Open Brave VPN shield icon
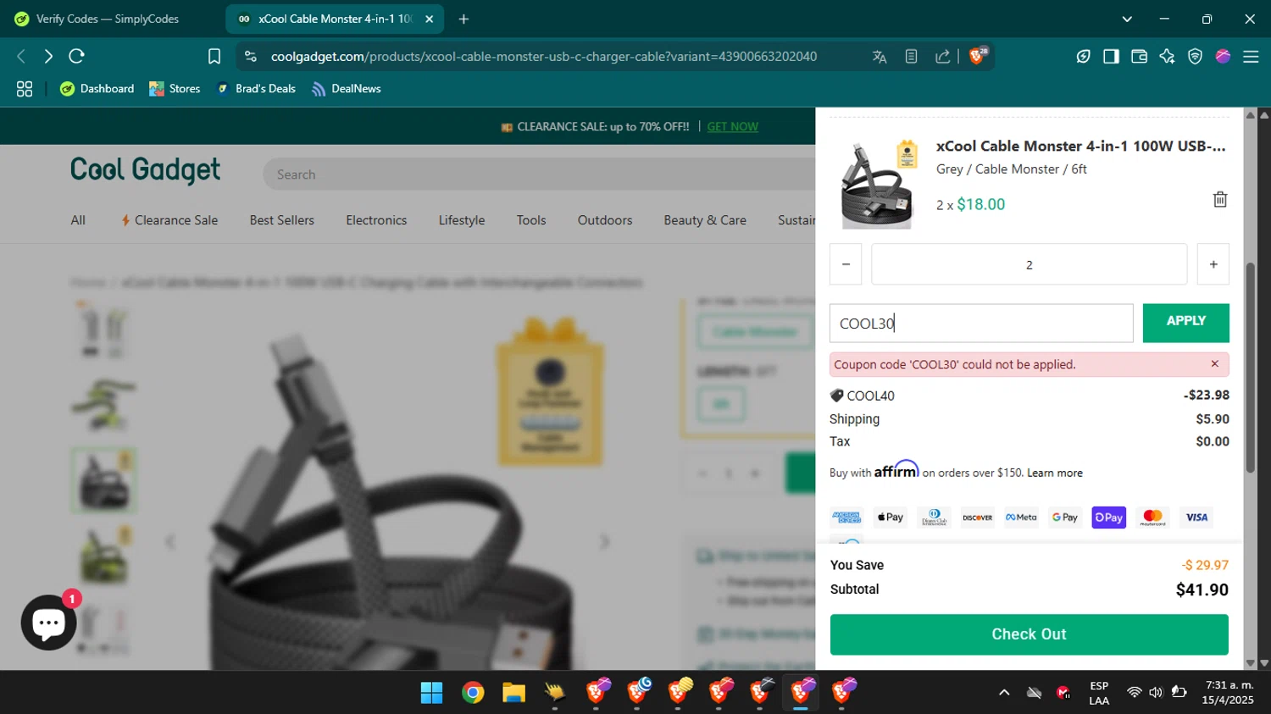 1195,57
